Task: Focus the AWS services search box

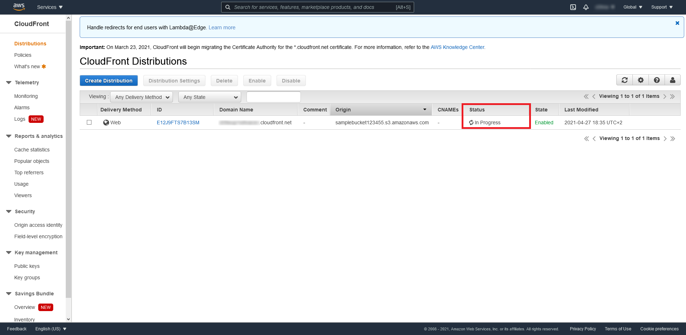Action: 317,7
